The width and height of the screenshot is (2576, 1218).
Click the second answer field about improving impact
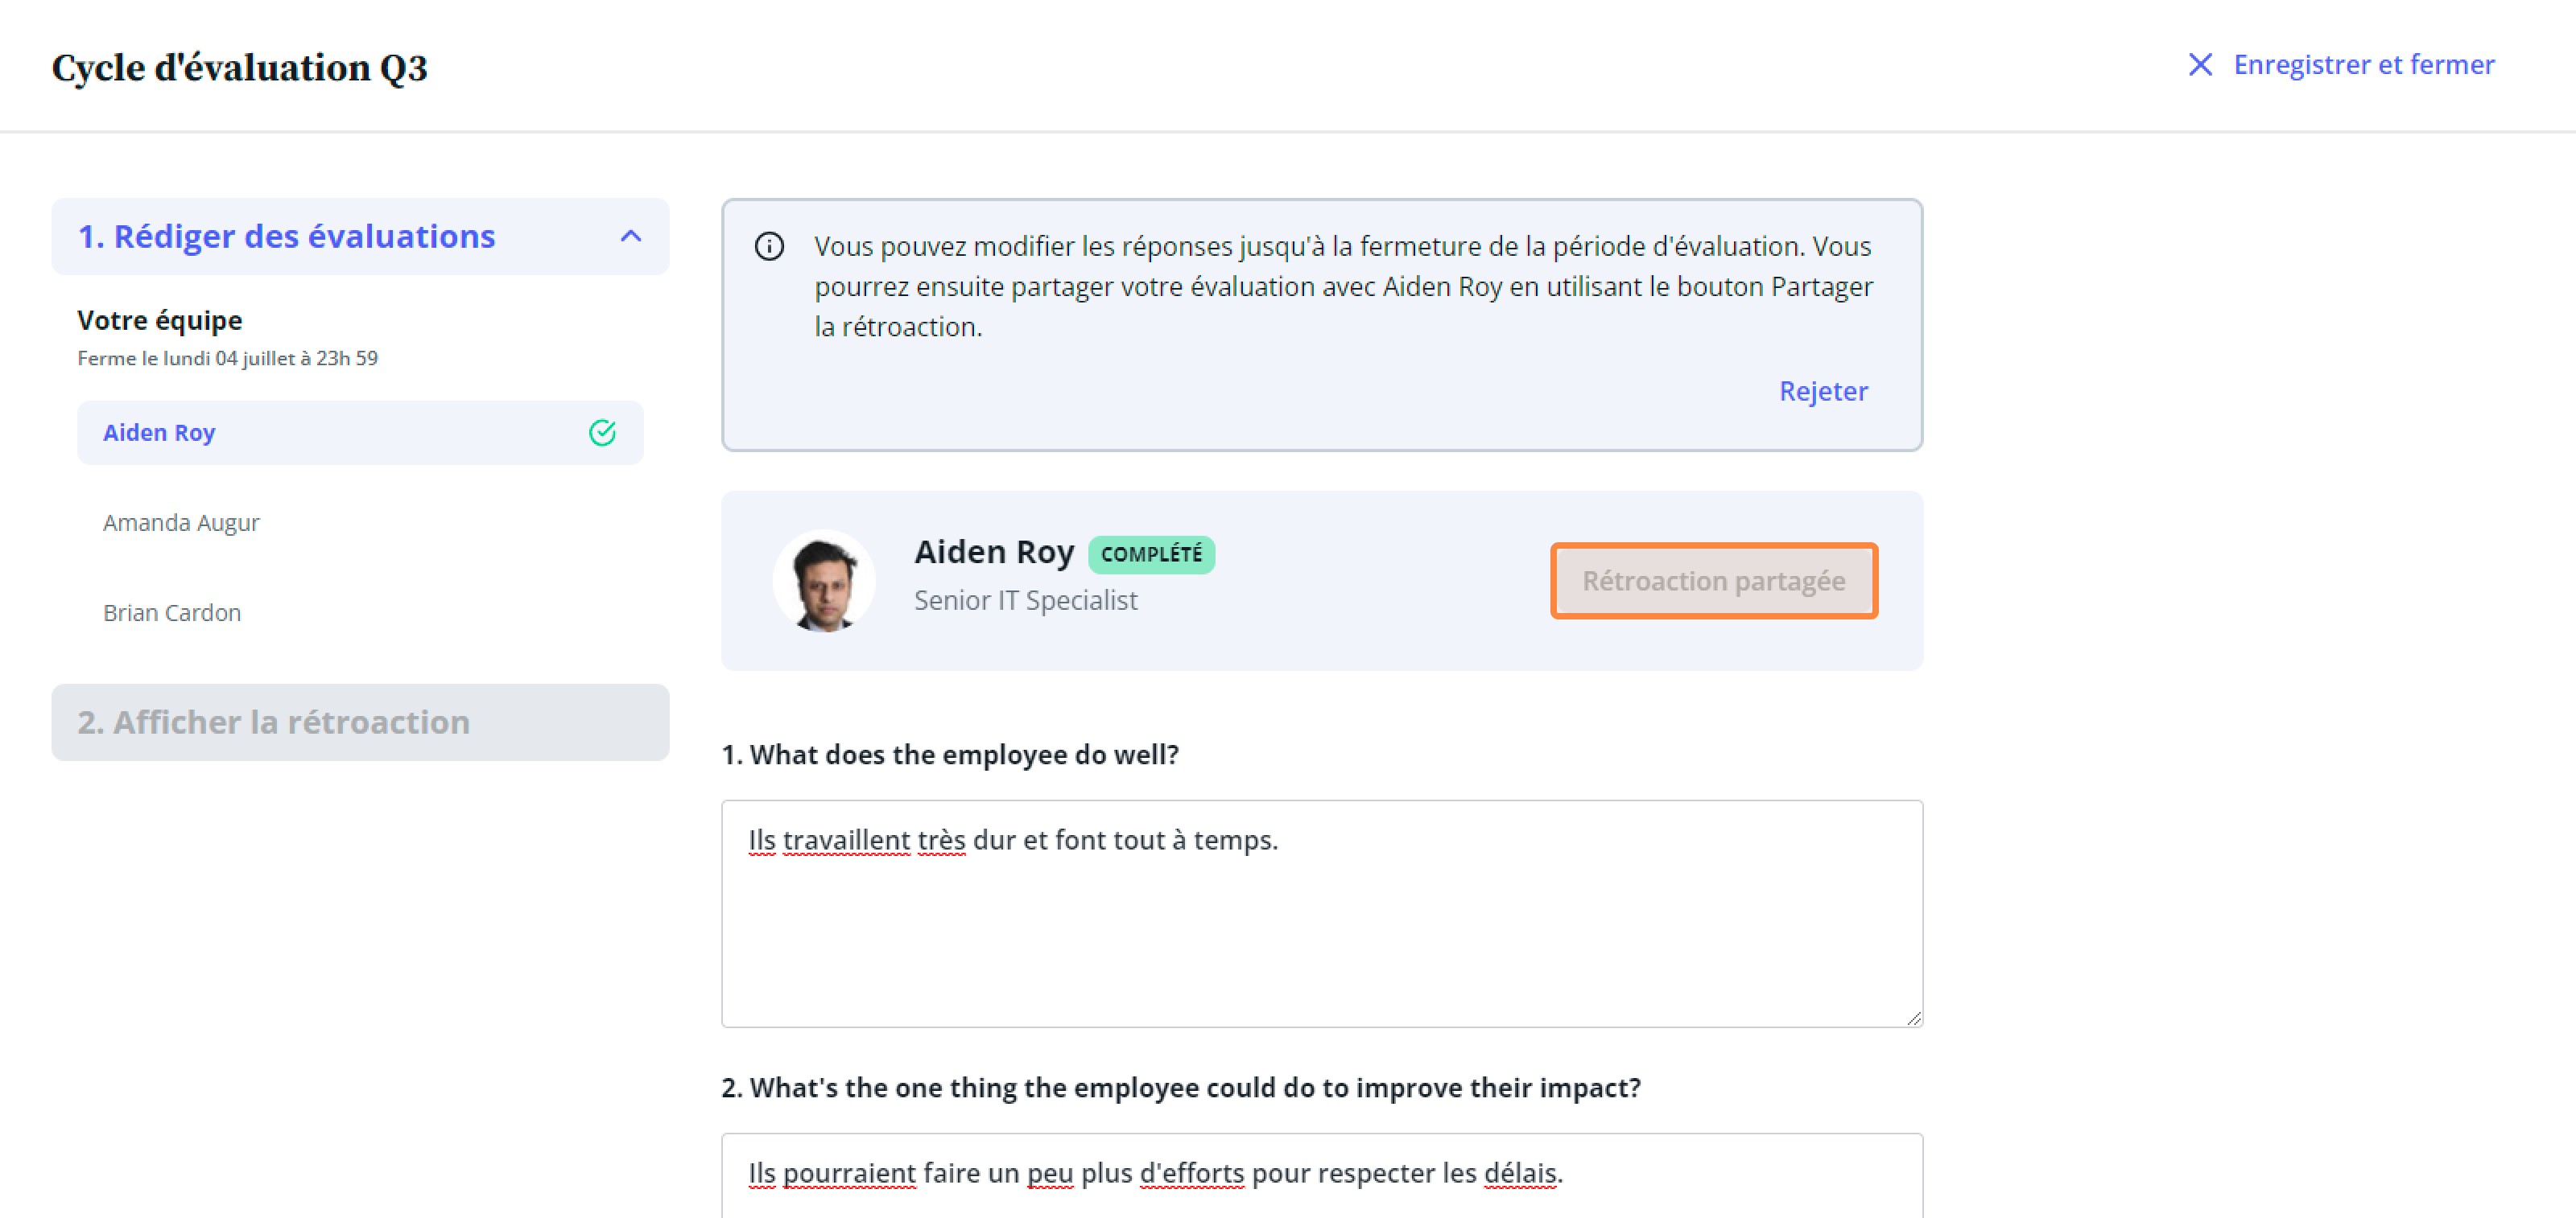(x=1321, y=1176)
